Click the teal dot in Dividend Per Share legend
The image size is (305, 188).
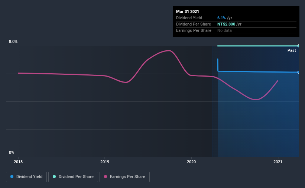click(54, 177)
